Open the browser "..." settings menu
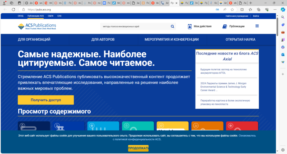 [x=274, y=9]
